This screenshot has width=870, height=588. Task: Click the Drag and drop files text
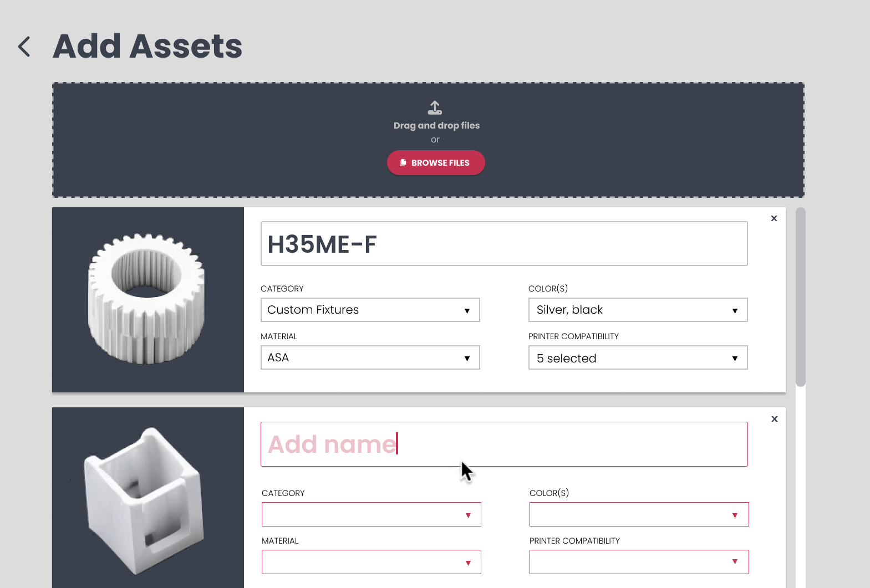click(x=436, y=125)
